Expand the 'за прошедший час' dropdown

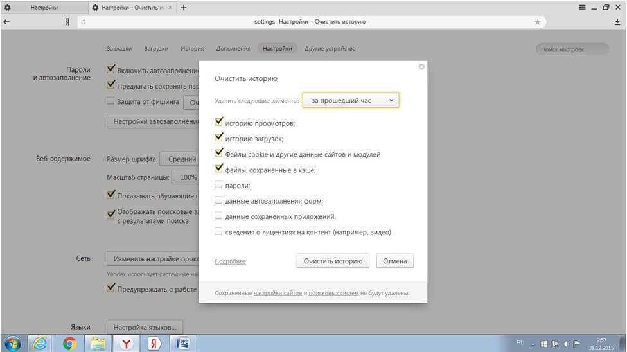tap(351, 101)
